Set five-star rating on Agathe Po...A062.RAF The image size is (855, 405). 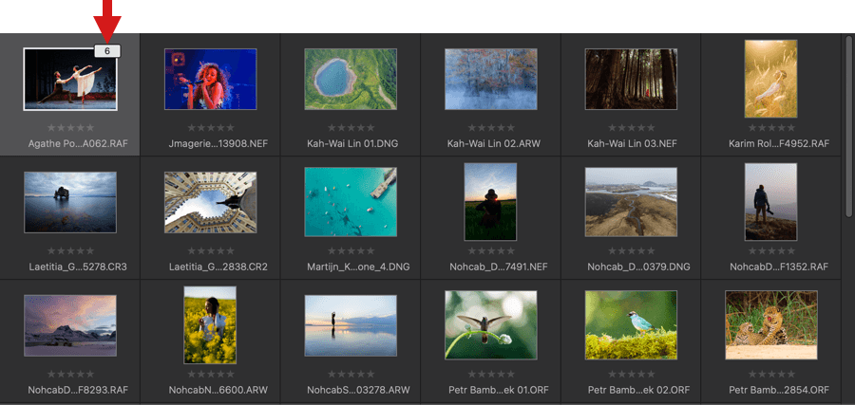[90, 127]
